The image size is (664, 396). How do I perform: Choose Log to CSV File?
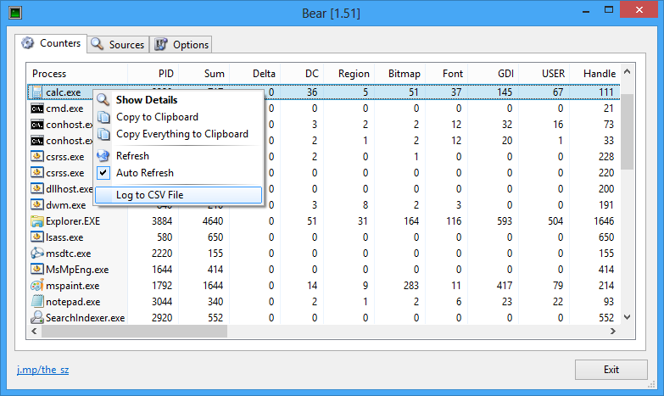tap(149, 195)
